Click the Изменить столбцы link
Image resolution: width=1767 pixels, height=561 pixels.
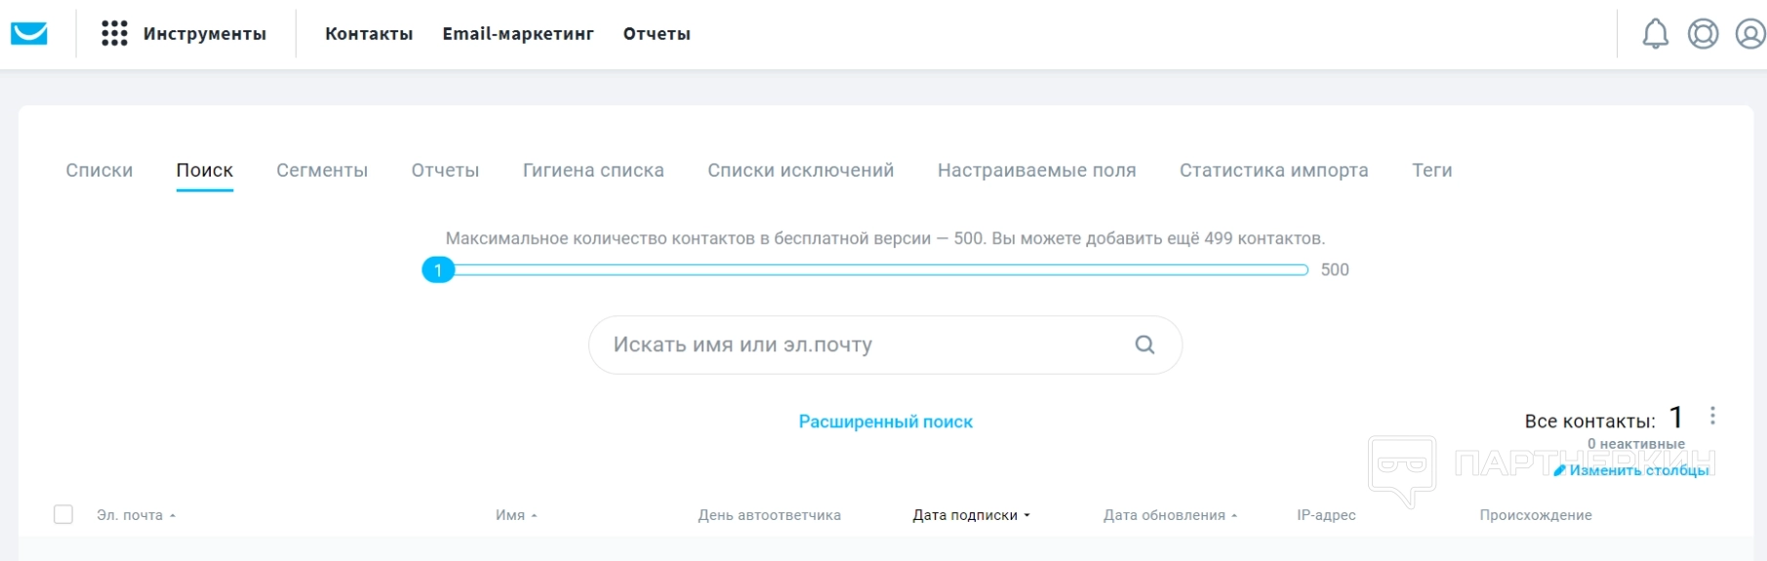[1639, 470]
